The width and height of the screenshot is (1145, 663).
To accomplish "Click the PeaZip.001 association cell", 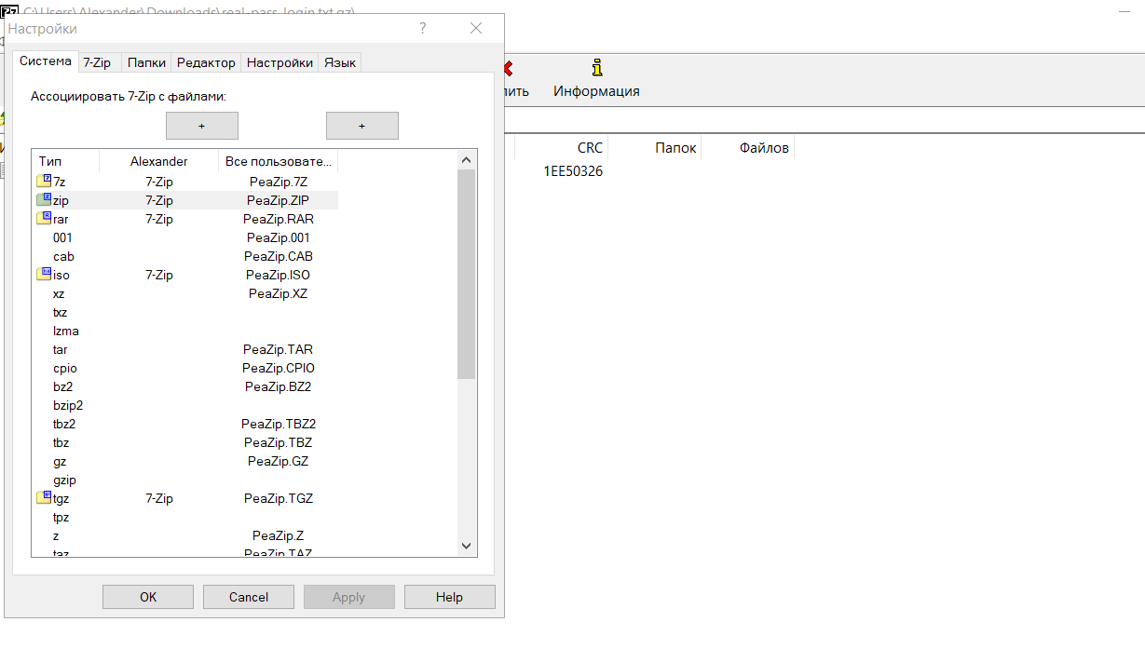I will (278, 237).
